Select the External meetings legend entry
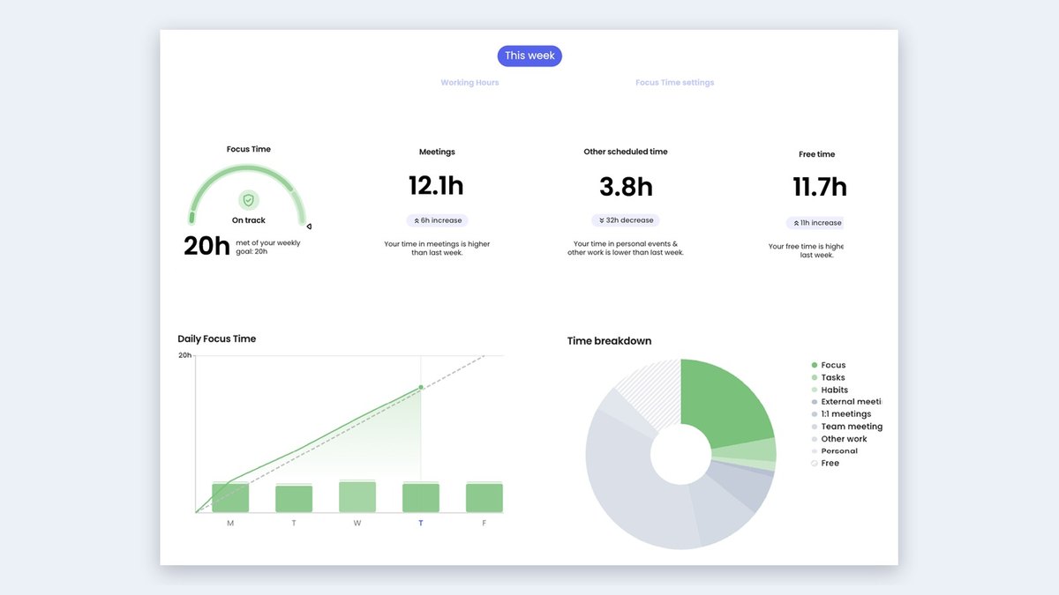 (846, 402)
